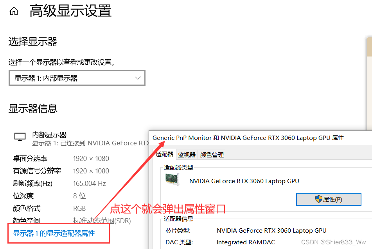The image size is (372, 249).
Task: Click the 属性(P) button
Action: (x=329, y=200)
